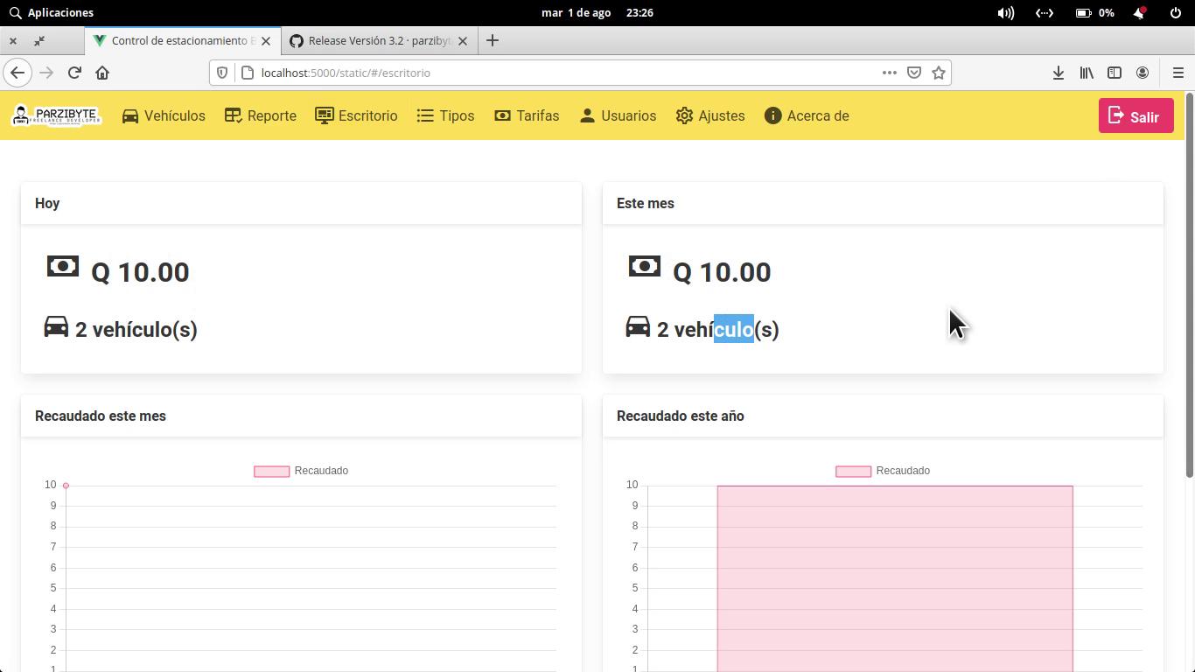Image resolution: width=1195 pixels, height=672 pixels.
Task: Open Ajustes settings page
Action: 710,115
